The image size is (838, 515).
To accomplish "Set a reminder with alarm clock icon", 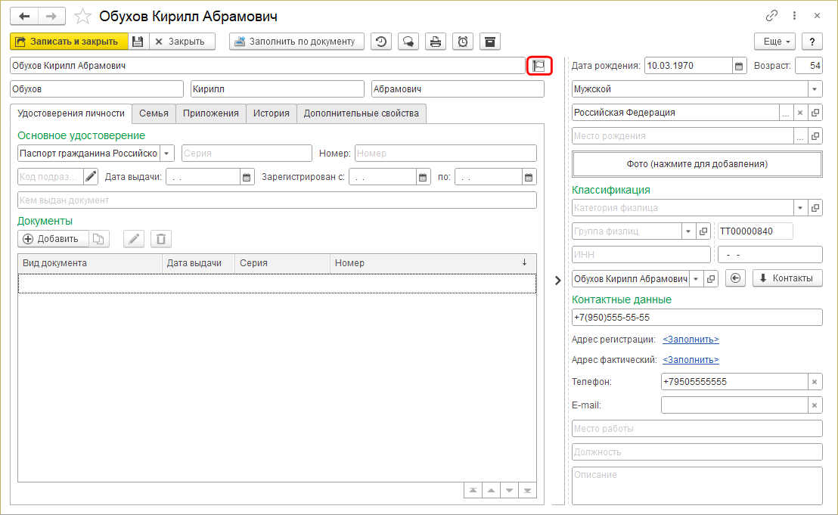I will [463, 42].
